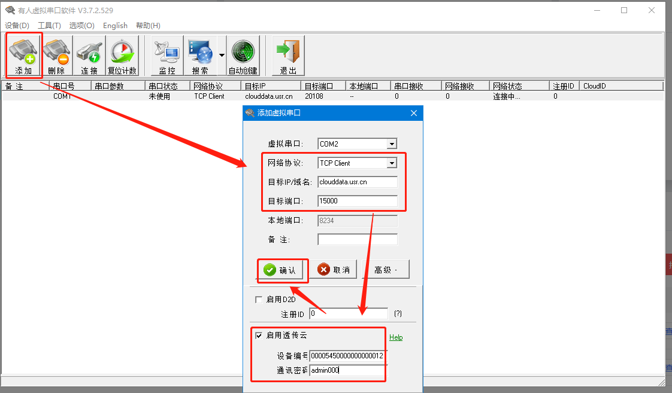Launch 自动创建 (Auto create) tool
Viewport: 672px width, 393px height.
243,55
